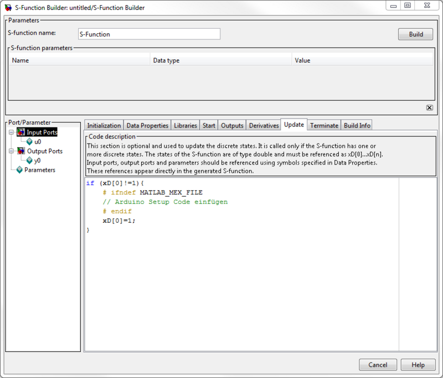Open the Data Properties tab

point(147,125)
